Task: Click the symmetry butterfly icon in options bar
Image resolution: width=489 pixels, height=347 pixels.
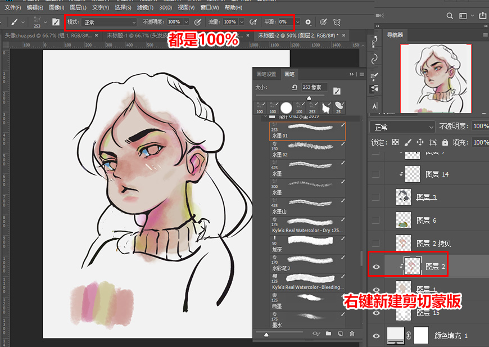Action: coord(337,22)
